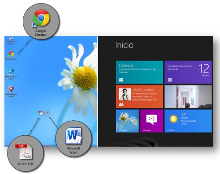Open Google Chrome shortcut on the desktop
The height and width of the screenshot is (174, 220).
[11, 55]
